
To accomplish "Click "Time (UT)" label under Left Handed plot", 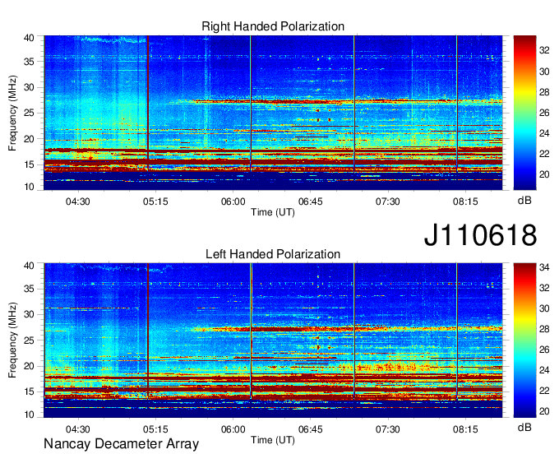I will (273, 440).
